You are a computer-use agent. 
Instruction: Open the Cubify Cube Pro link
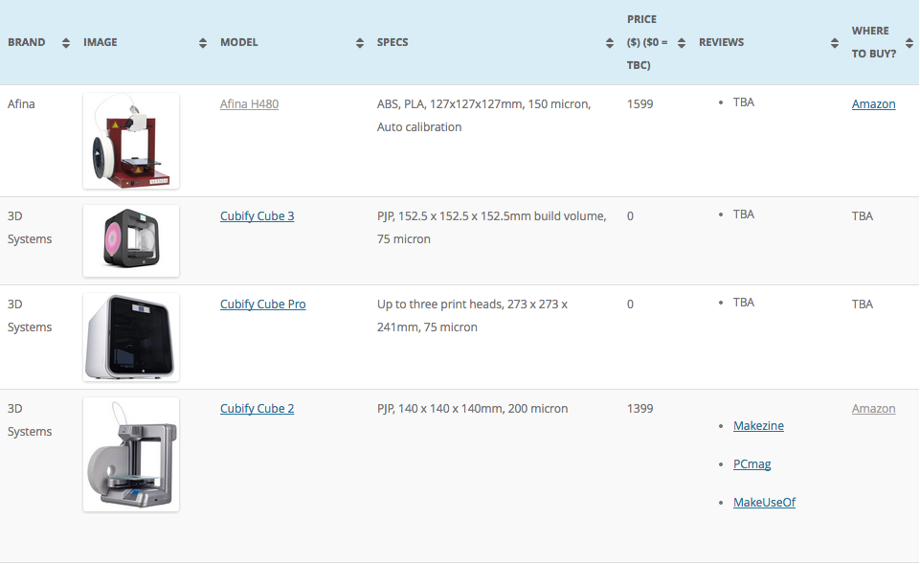point(263,304)
